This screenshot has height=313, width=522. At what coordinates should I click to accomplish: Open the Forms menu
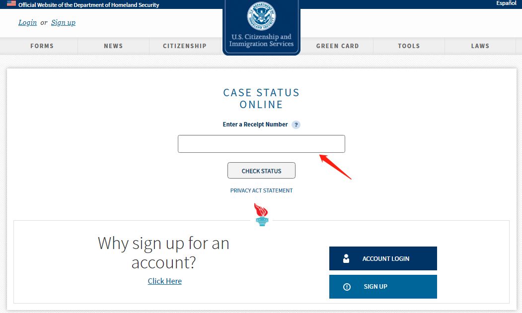tap(42, 46)
